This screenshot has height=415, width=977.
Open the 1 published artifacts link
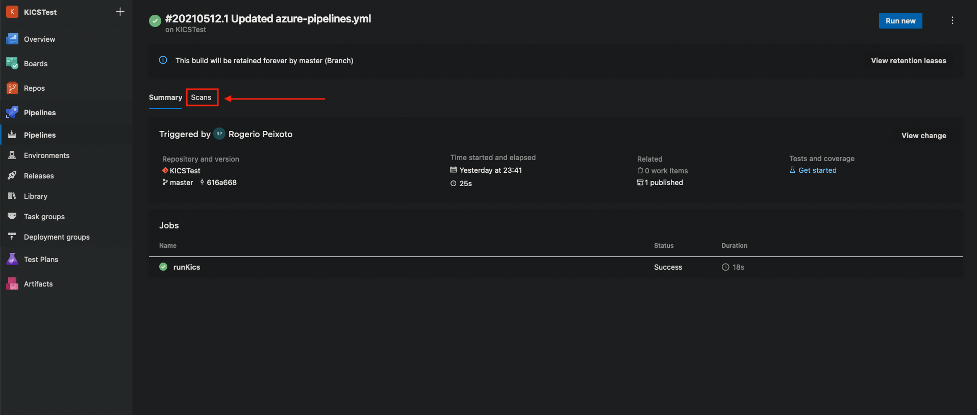click(664, 183)
